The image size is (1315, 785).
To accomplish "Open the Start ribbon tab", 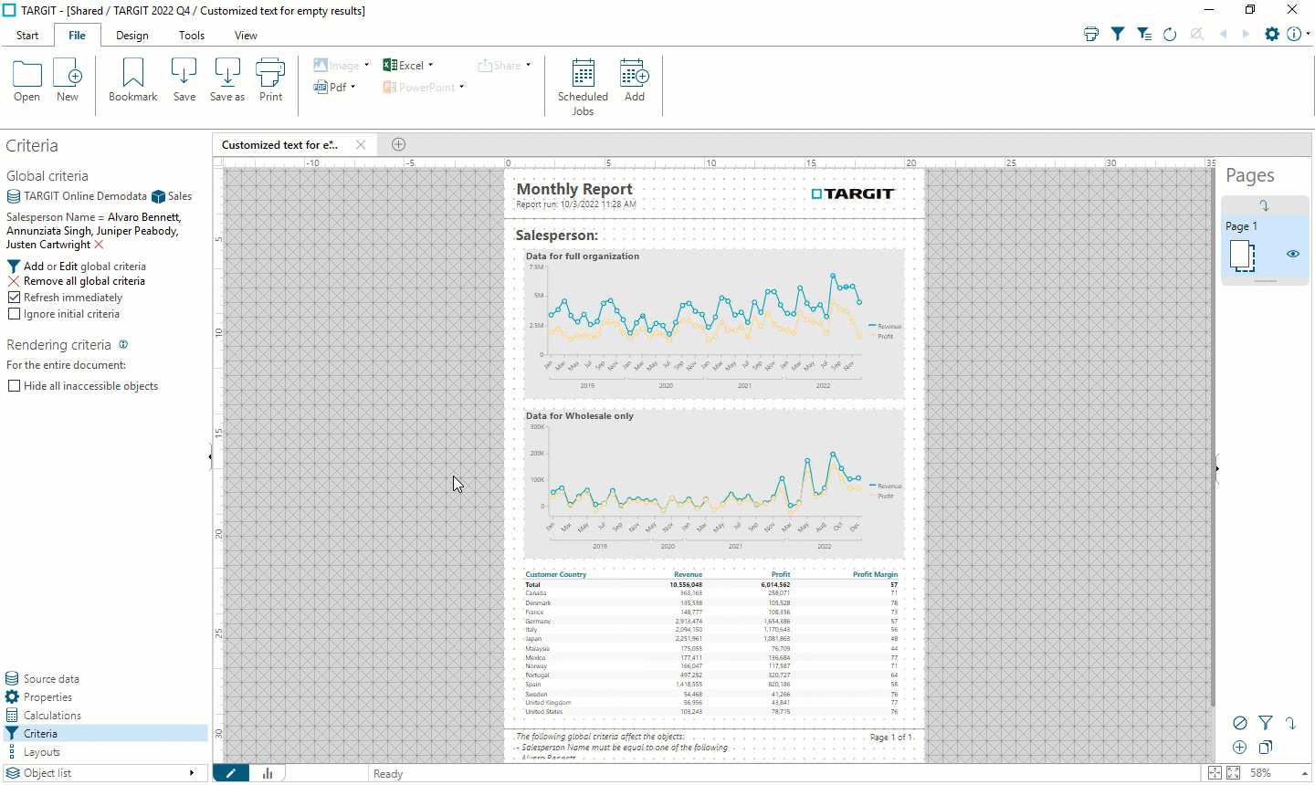I will [27, 36].
